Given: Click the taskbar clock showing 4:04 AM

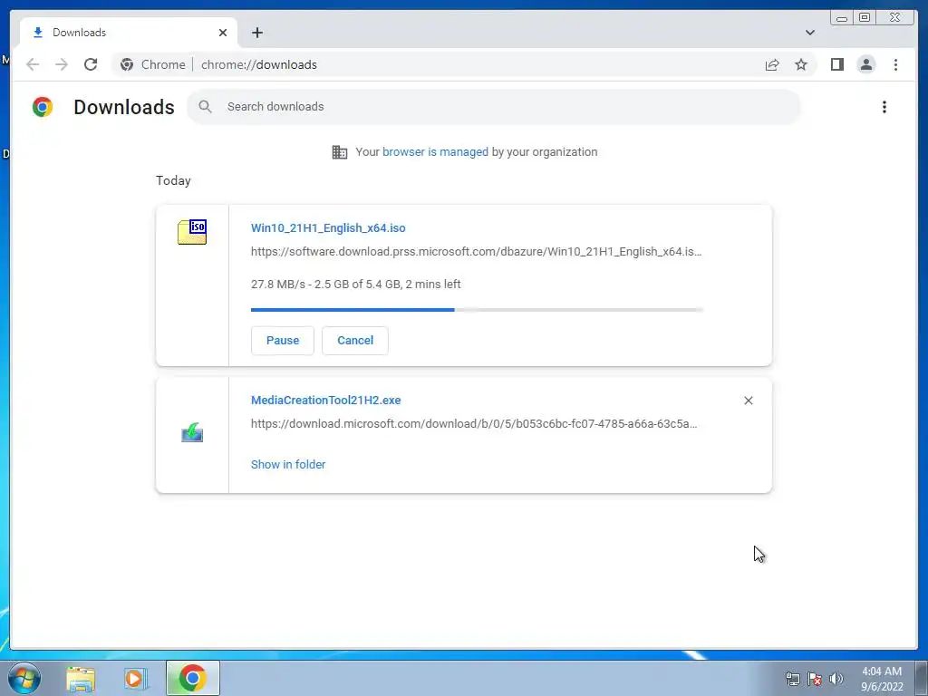Looking at the screenshot, I should point(882,679).
